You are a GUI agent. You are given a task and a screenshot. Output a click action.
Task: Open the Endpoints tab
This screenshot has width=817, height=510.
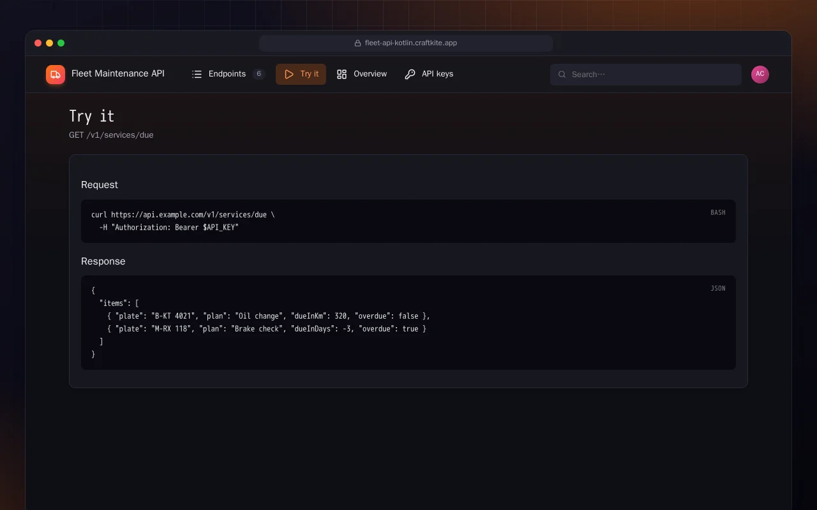[228, 74]
